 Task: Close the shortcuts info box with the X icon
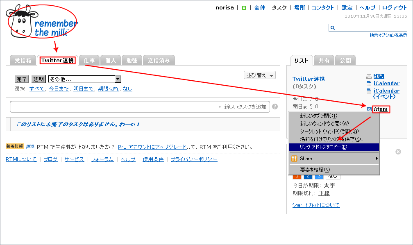tap(398, 152)
